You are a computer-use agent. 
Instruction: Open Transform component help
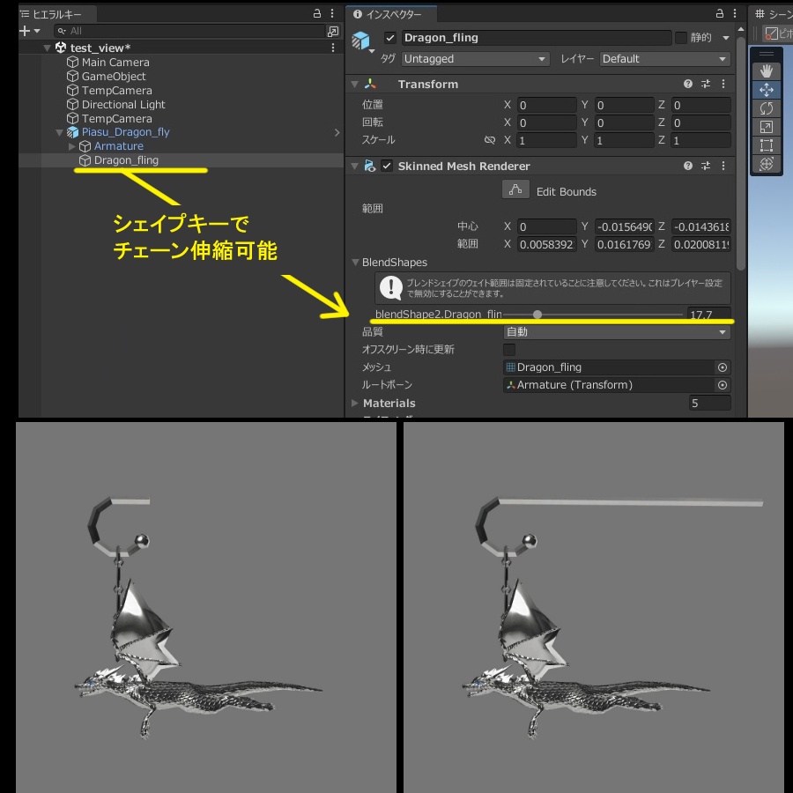tap(688, 84)
